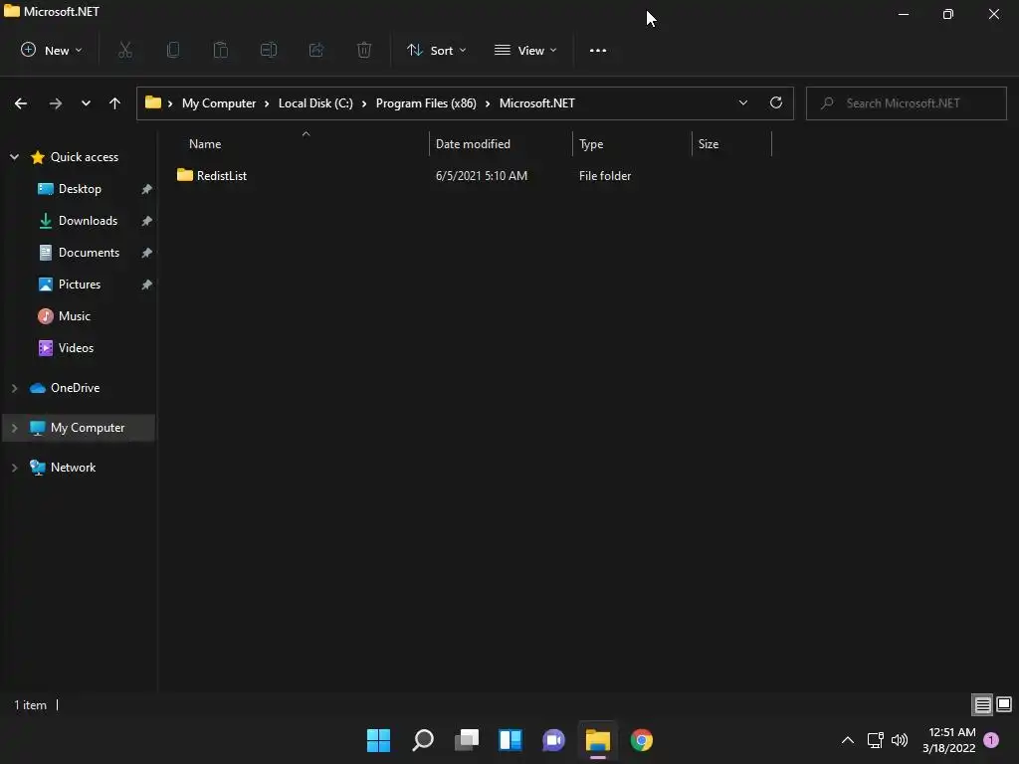Open the network tray icon

[875, 740]
